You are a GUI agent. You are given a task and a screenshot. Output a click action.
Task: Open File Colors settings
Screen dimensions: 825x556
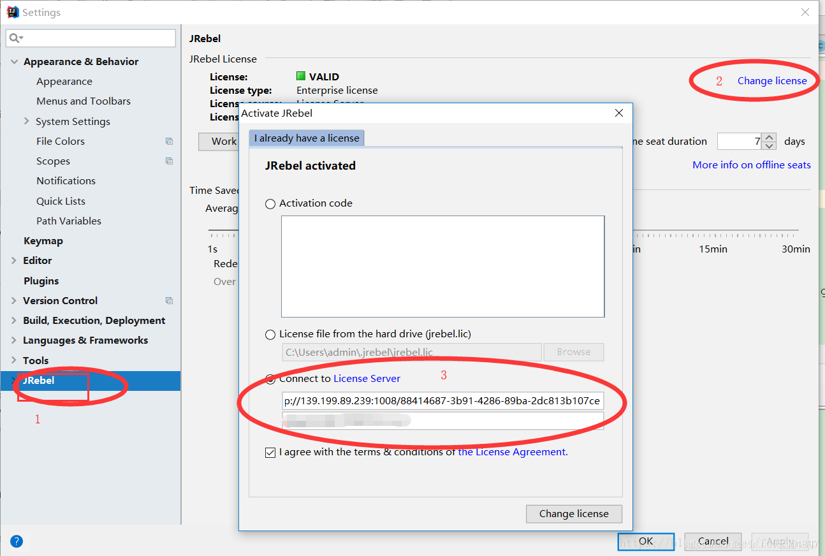coord(61,142)
